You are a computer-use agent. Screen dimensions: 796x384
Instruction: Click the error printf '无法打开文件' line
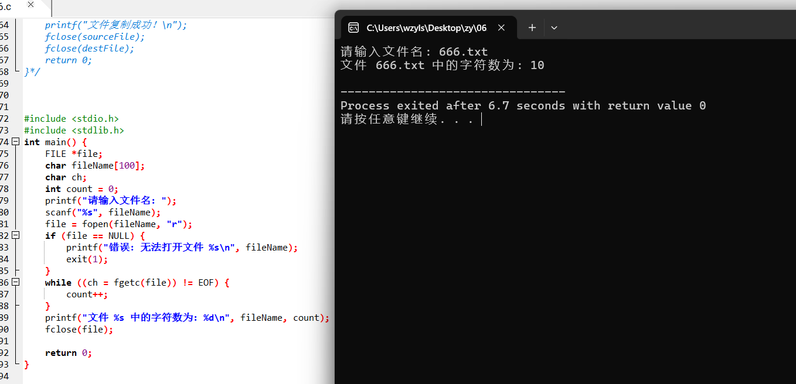pos(182,247)
